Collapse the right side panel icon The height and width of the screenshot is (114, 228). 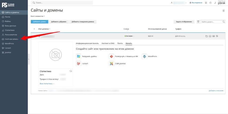click(x=224, y=11)
